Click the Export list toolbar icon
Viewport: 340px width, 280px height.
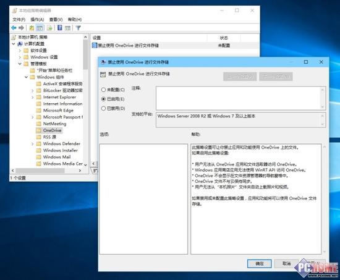tap(49, 28)
